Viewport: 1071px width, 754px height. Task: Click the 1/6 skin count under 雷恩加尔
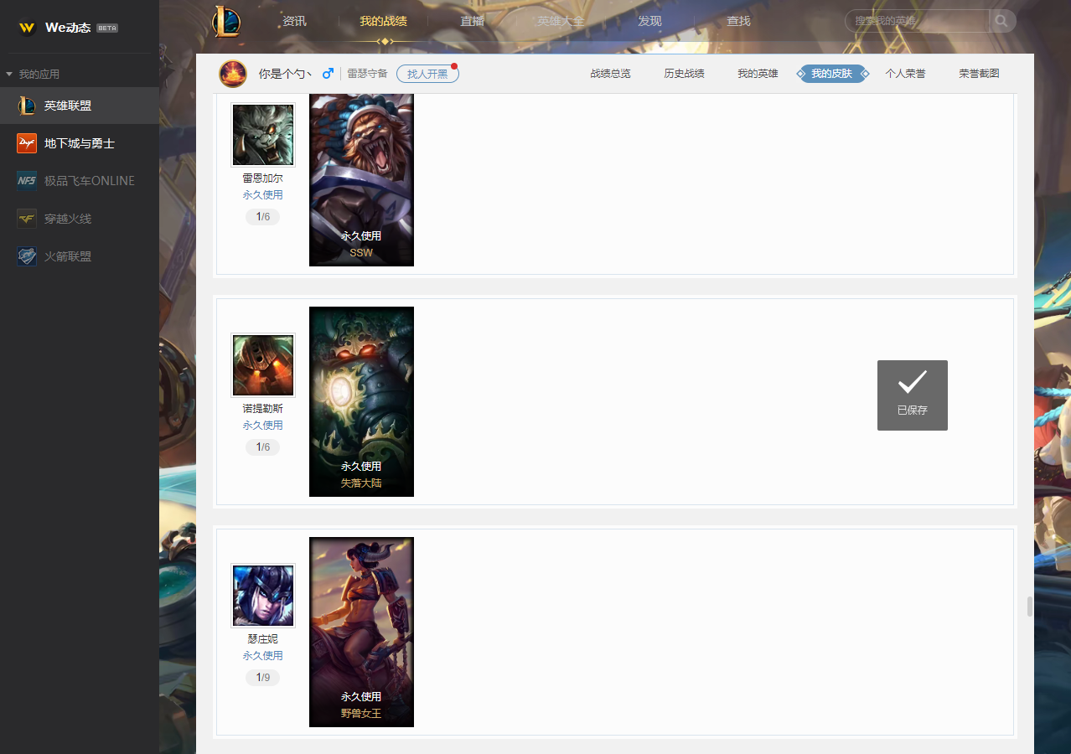click(x=263, y=217)
